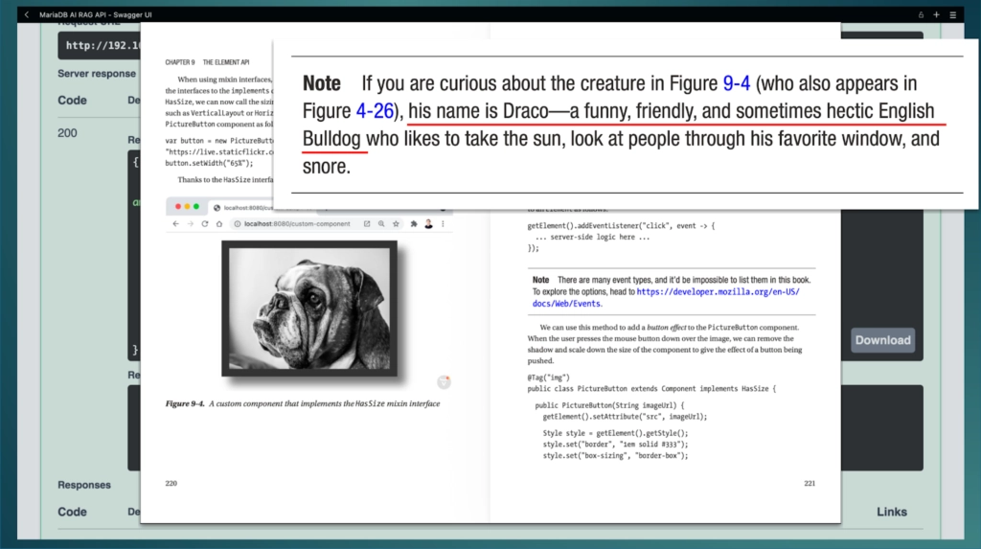Click the zoom magnifier icon in the address bar

[x=381, y=223]
